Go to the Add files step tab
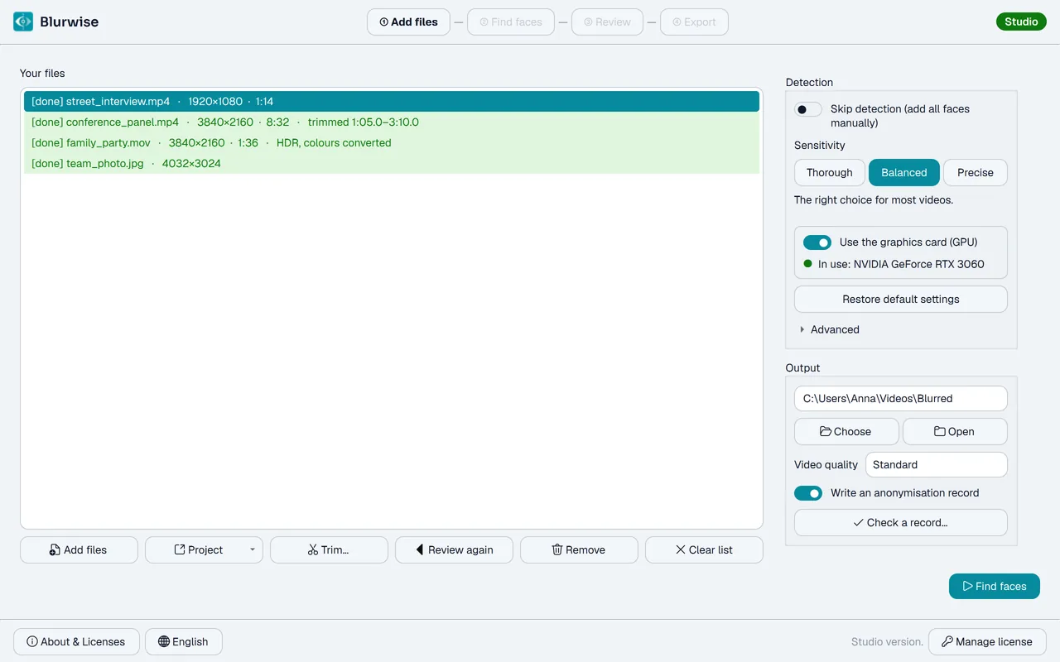The height and width of the screenshot is (662, 1060). (408, 22)
